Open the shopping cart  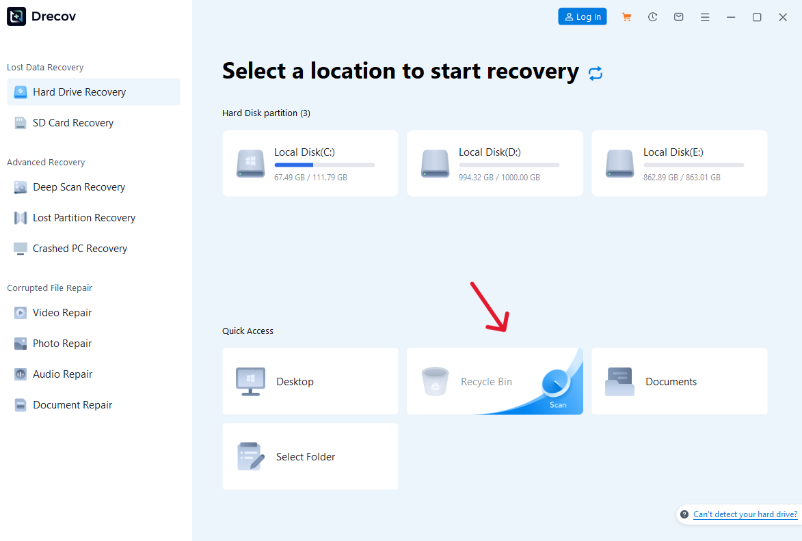click(x=626, y=16)
